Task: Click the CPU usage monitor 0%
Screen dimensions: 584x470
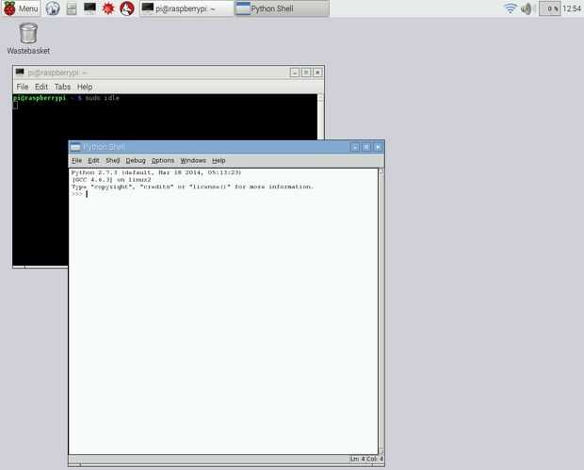Action: (x=550, y=8)
